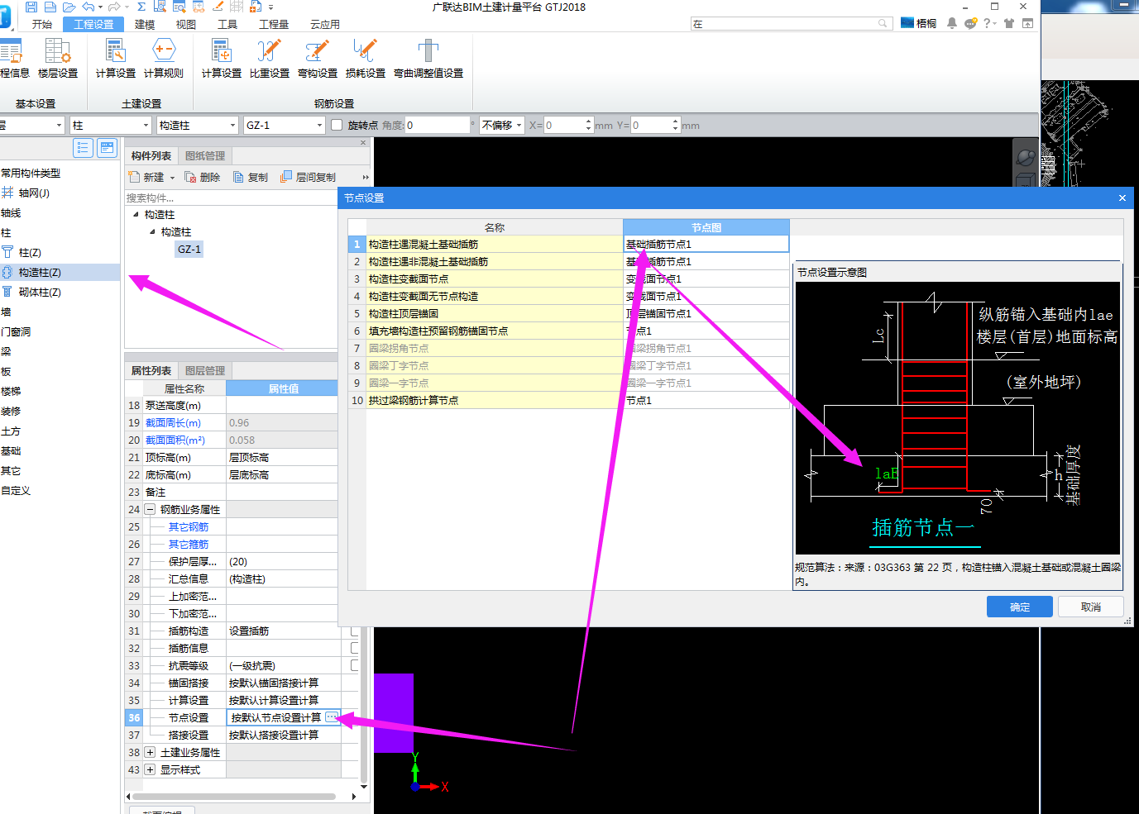Click the open folder icon in quick access toolbar
The height and width of the screenshot is (814, 1139).
(69, 7)
